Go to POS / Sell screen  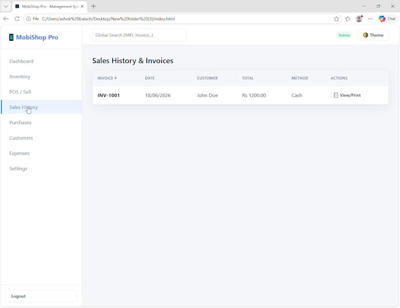[20, 92]
